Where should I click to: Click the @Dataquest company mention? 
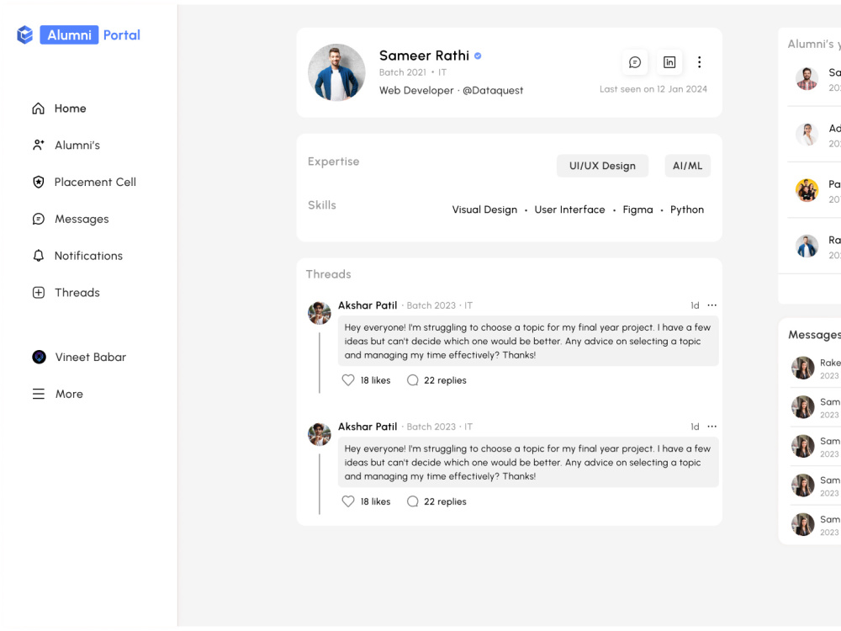point(492,91)
